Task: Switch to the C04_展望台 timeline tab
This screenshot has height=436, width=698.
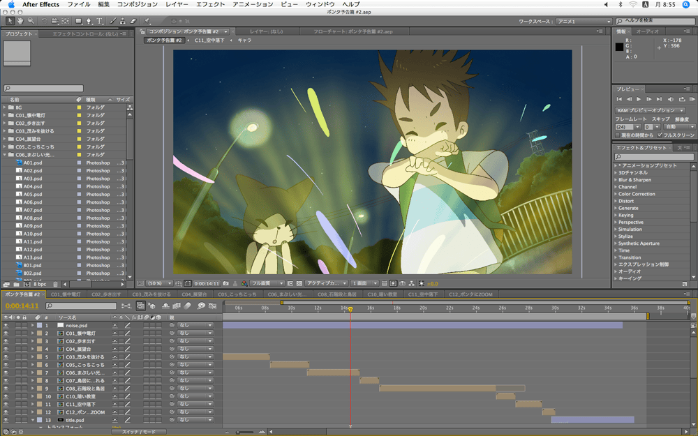Action: 195,294
